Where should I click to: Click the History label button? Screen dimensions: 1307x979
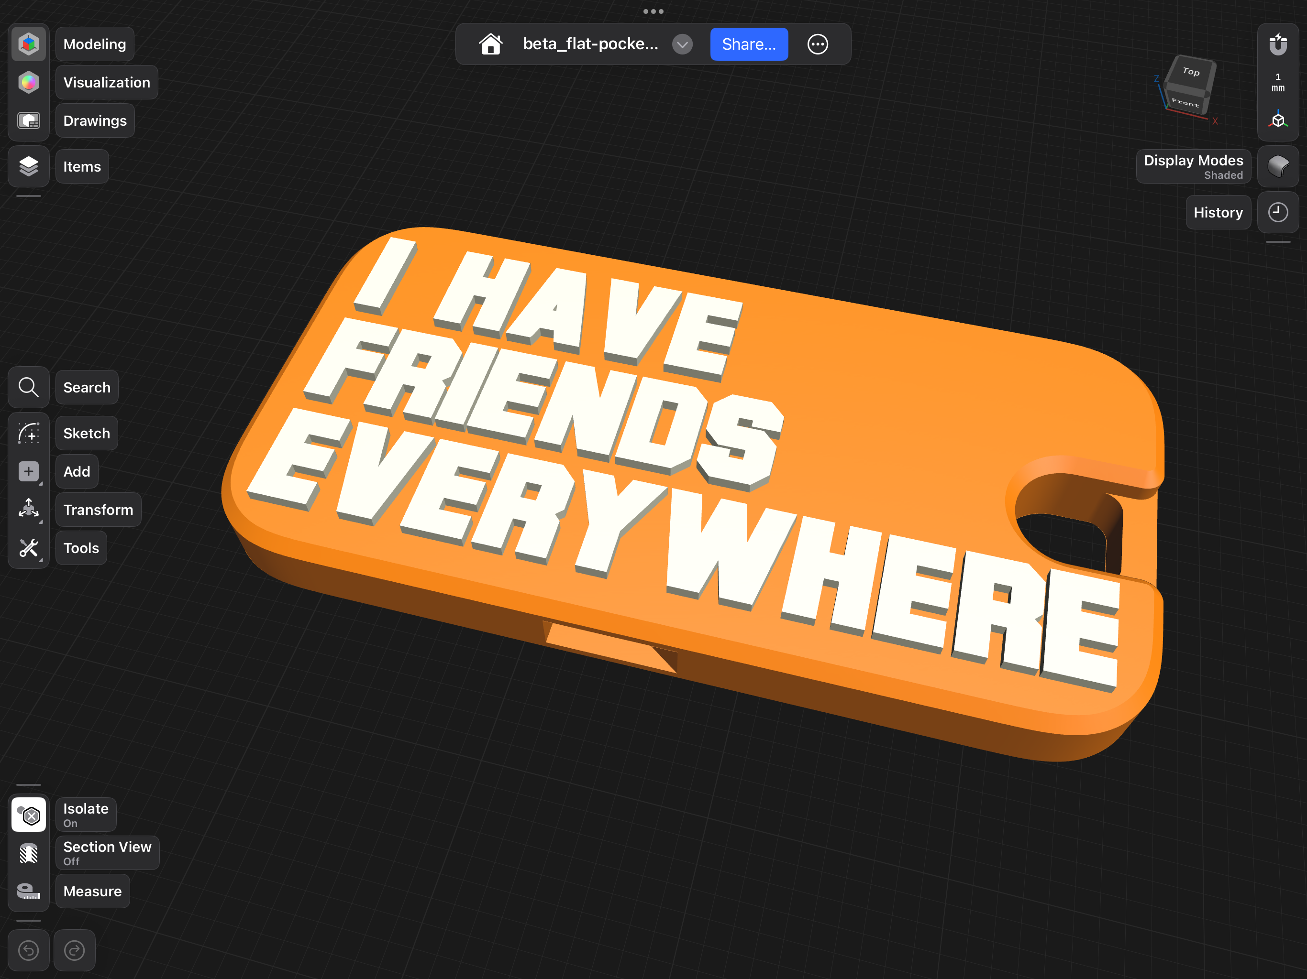coord(1218,213)
